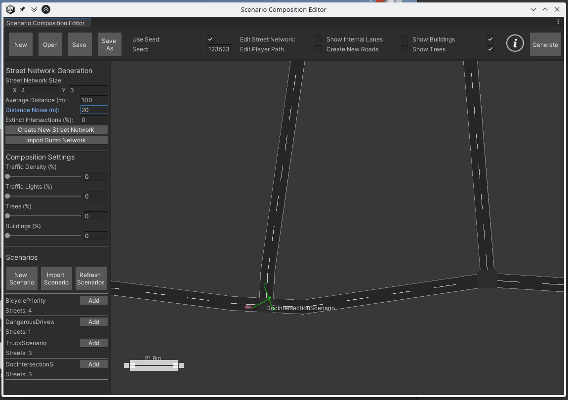Click the Distance Noise (m) label
Image resolution: width=568 pixels, height=400 pixels.
pos(32,110)
